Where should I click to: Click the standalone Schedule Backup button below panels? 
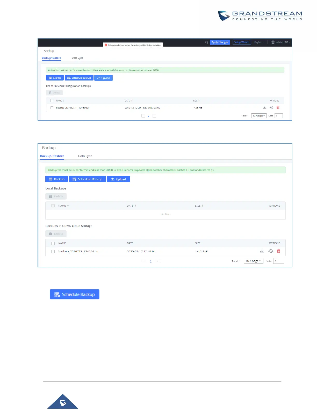(x=75, y=294)
